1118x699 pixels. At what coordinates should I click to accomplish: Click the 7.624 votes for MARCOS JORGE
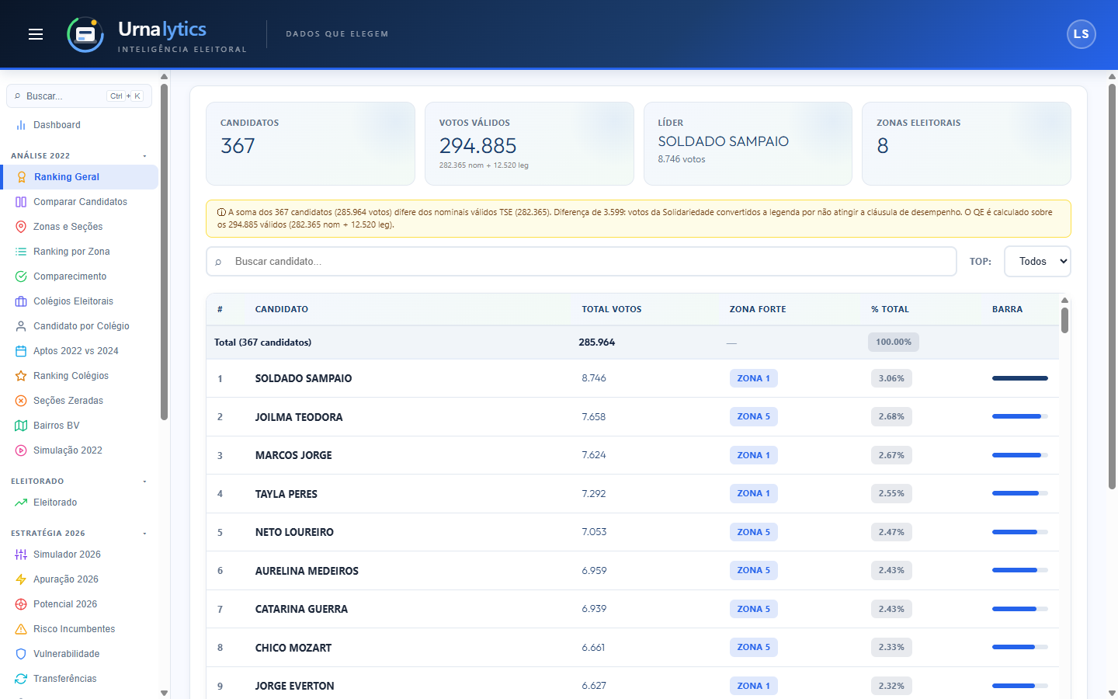point(594,455)
